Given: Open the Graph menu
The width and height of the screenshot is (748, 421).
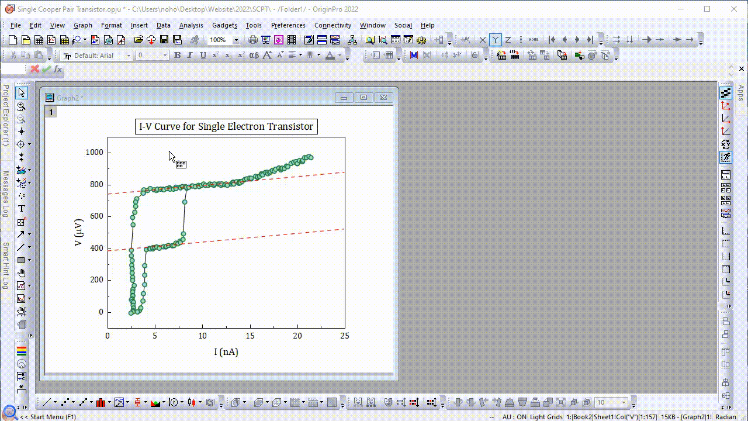Looking at the screenshot, I should click(83, 25).
